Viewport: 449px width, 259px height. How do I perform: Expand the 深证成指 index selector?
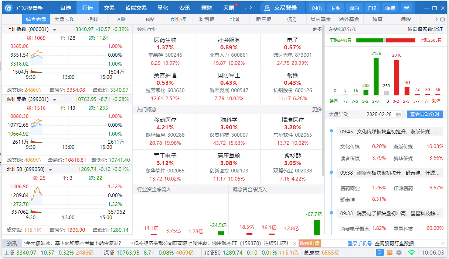(x=54, y=99)
